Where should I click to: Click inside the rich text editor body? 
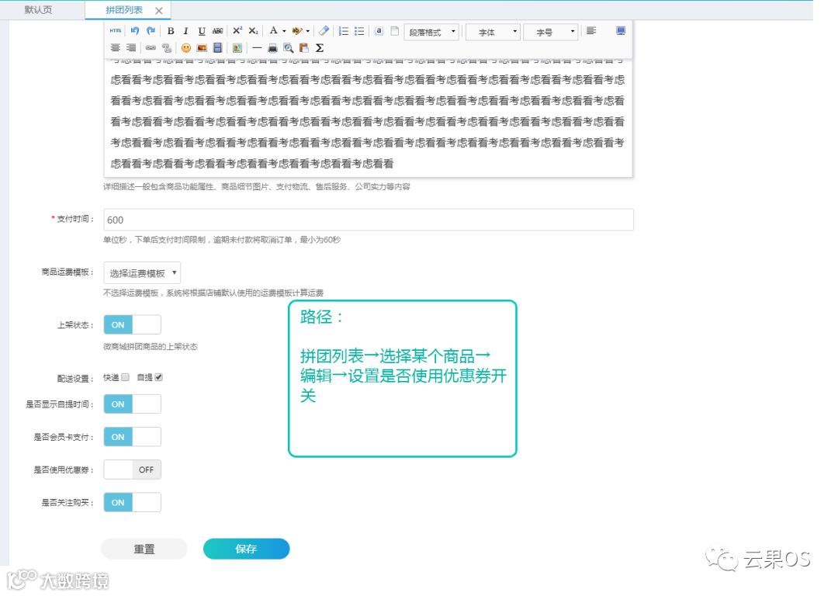tap(368, 118)
